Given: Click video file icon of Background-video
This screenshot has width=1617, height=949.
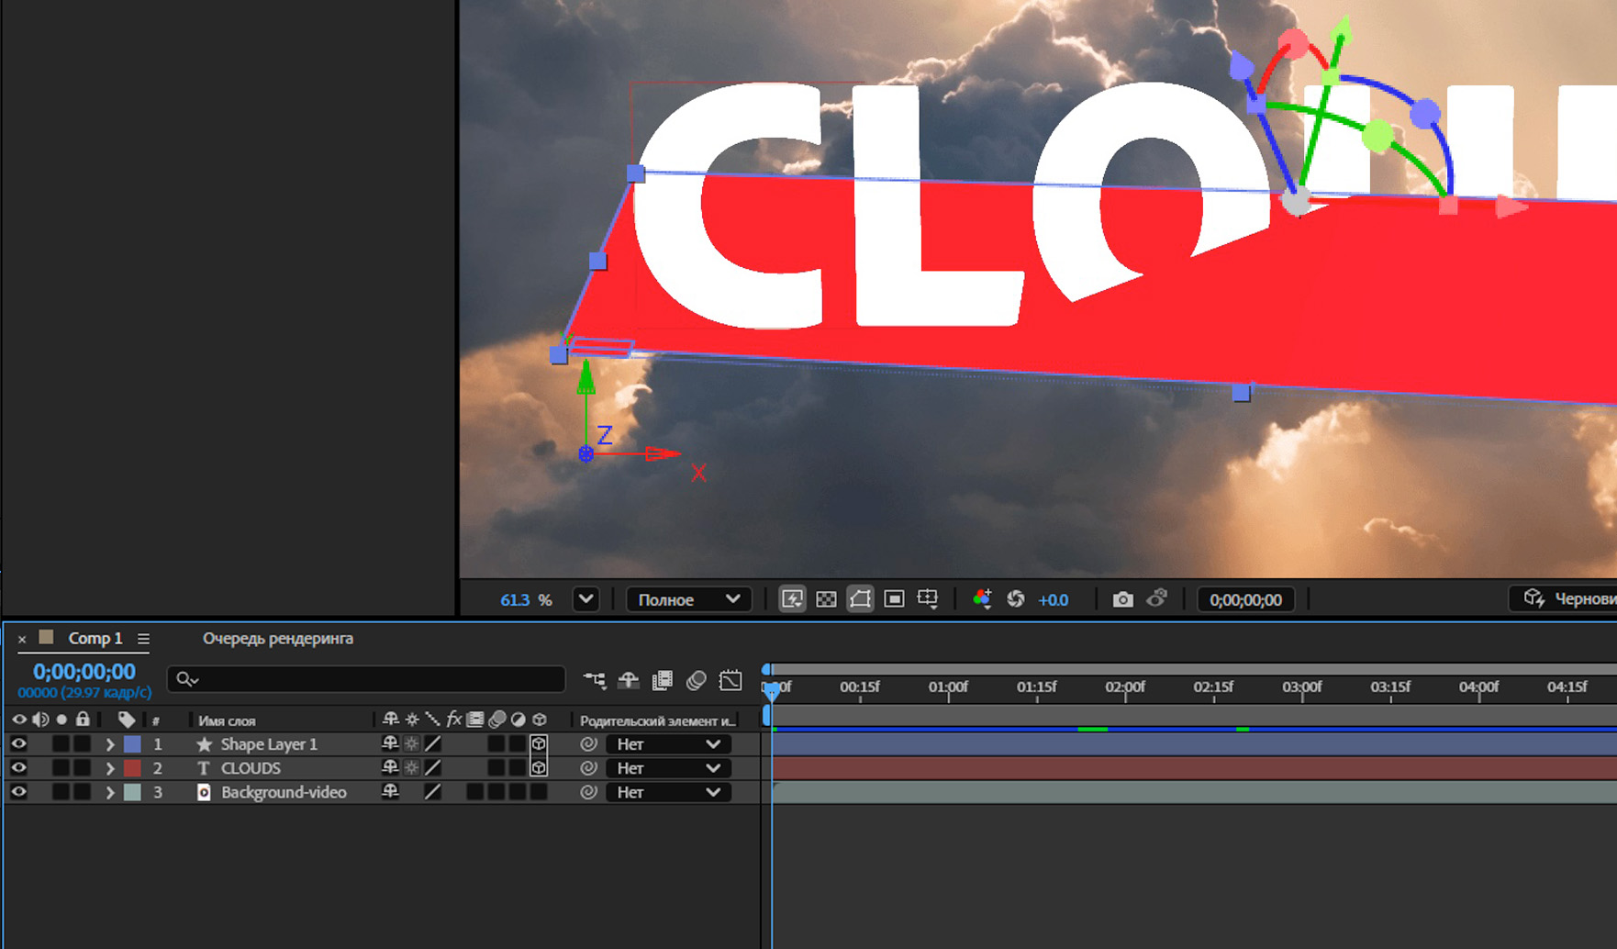Looking at the screenshot, I should pos(204,792).
